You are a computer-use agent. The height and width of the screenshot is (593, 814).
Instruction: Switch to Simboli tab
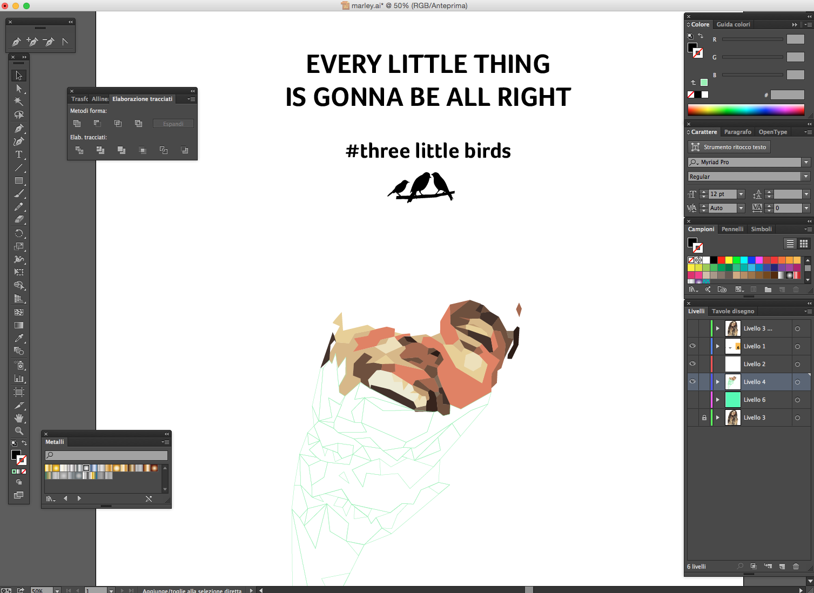pyautogui.click(x=761, y=229)
